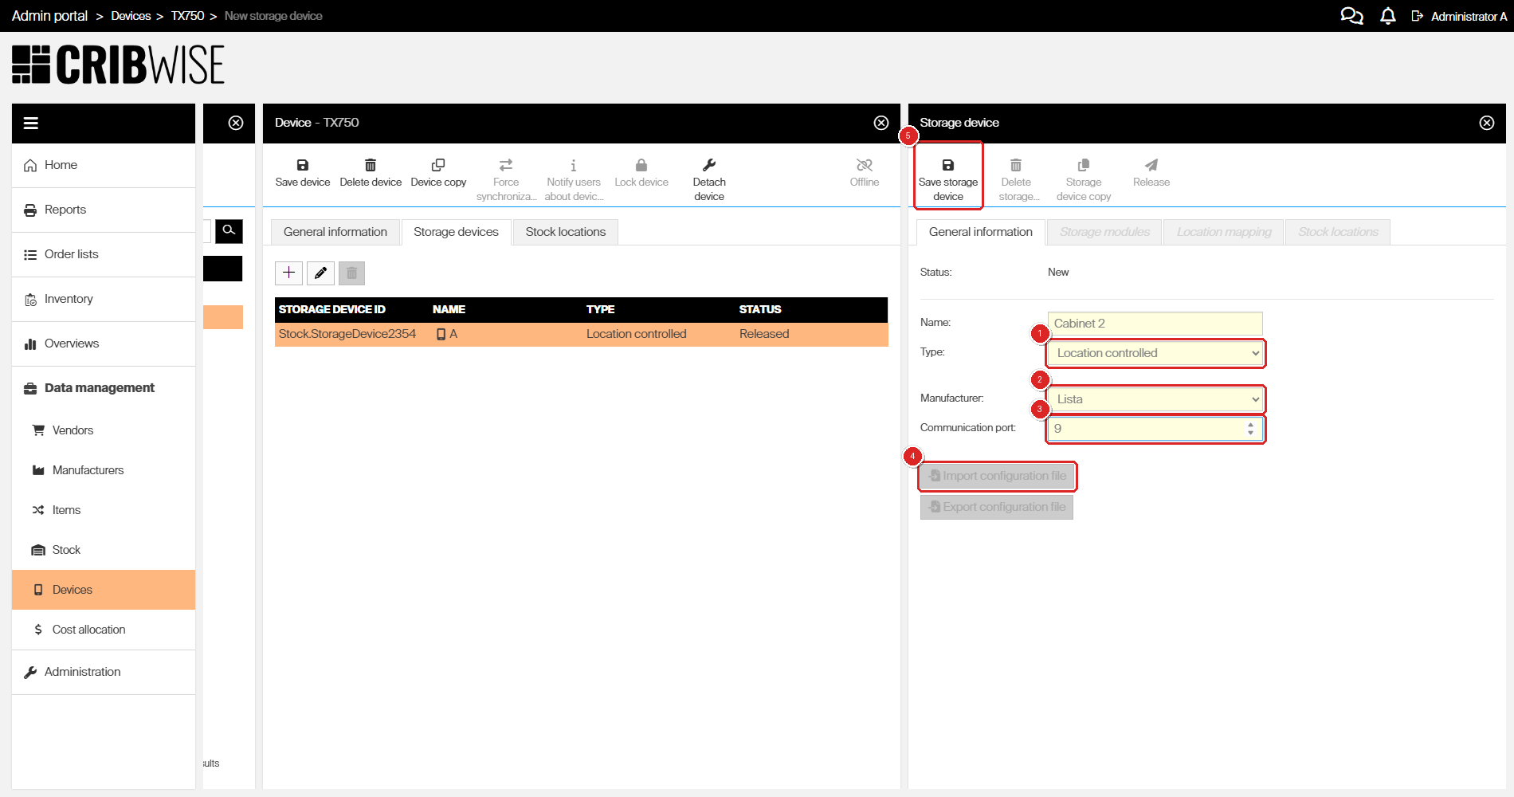
Task: Click Devices link in breadcrumb
Action: pyautogui.click(x=131, y=16)
